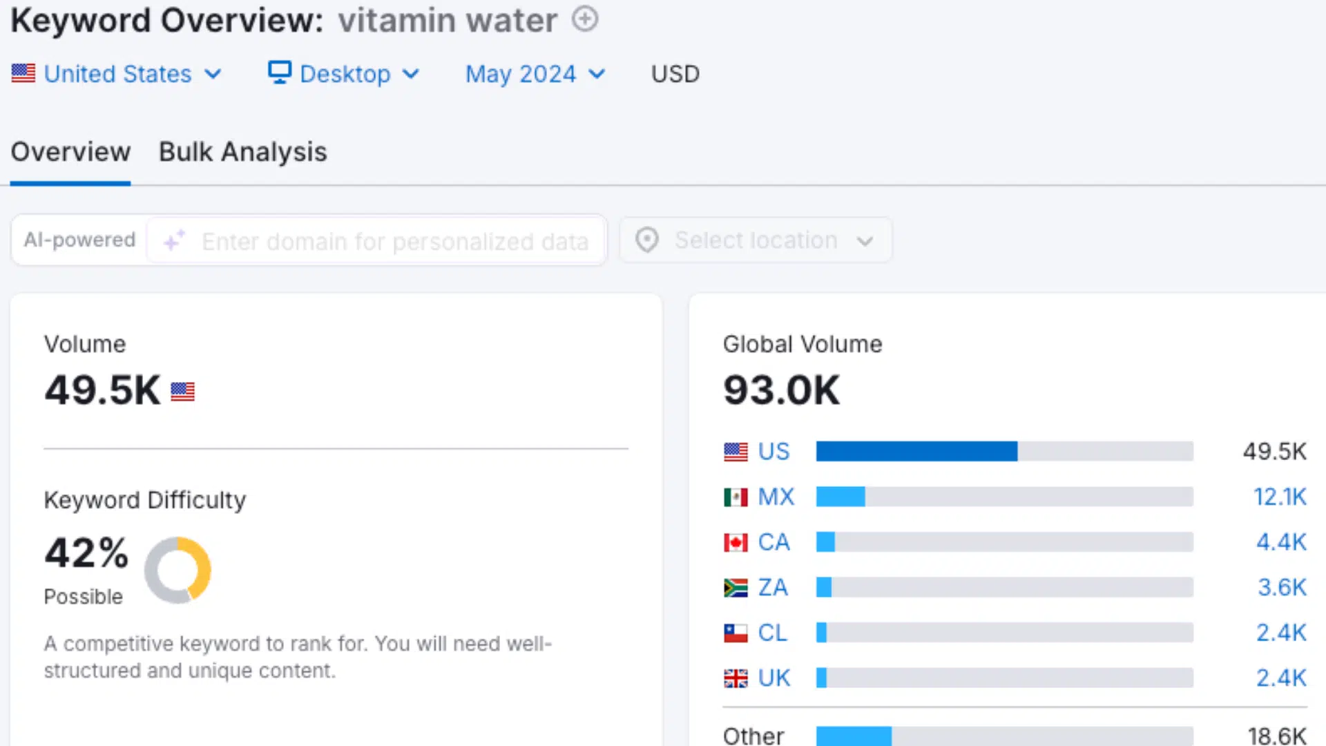Click the Mexico flag next to MX
Screen dimensions: 1326x746
click(x=736, y=497)
